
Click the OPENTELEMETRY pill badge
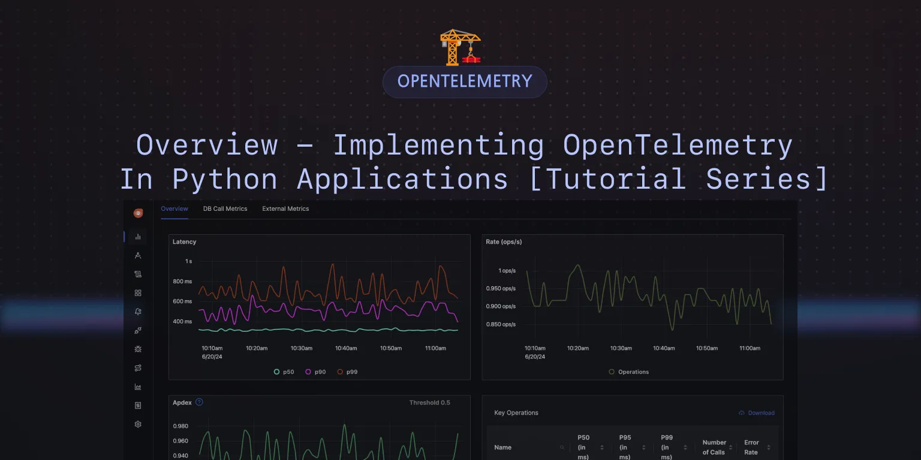465,81
